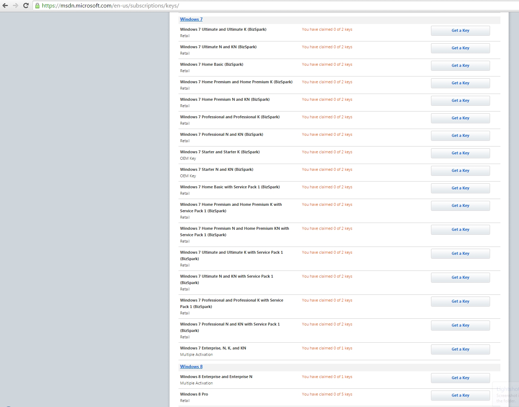Click the browser forward arrow
Image resolution: width=519 pixels, height=407 pixels.
pyautogui.click(x=15, y=5)
